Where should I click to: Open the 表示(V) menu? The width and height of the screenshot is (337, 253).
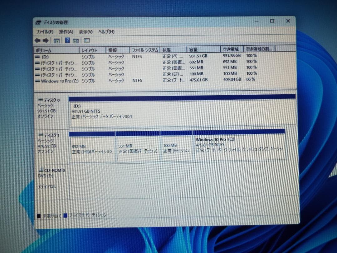tap(85, 32)
